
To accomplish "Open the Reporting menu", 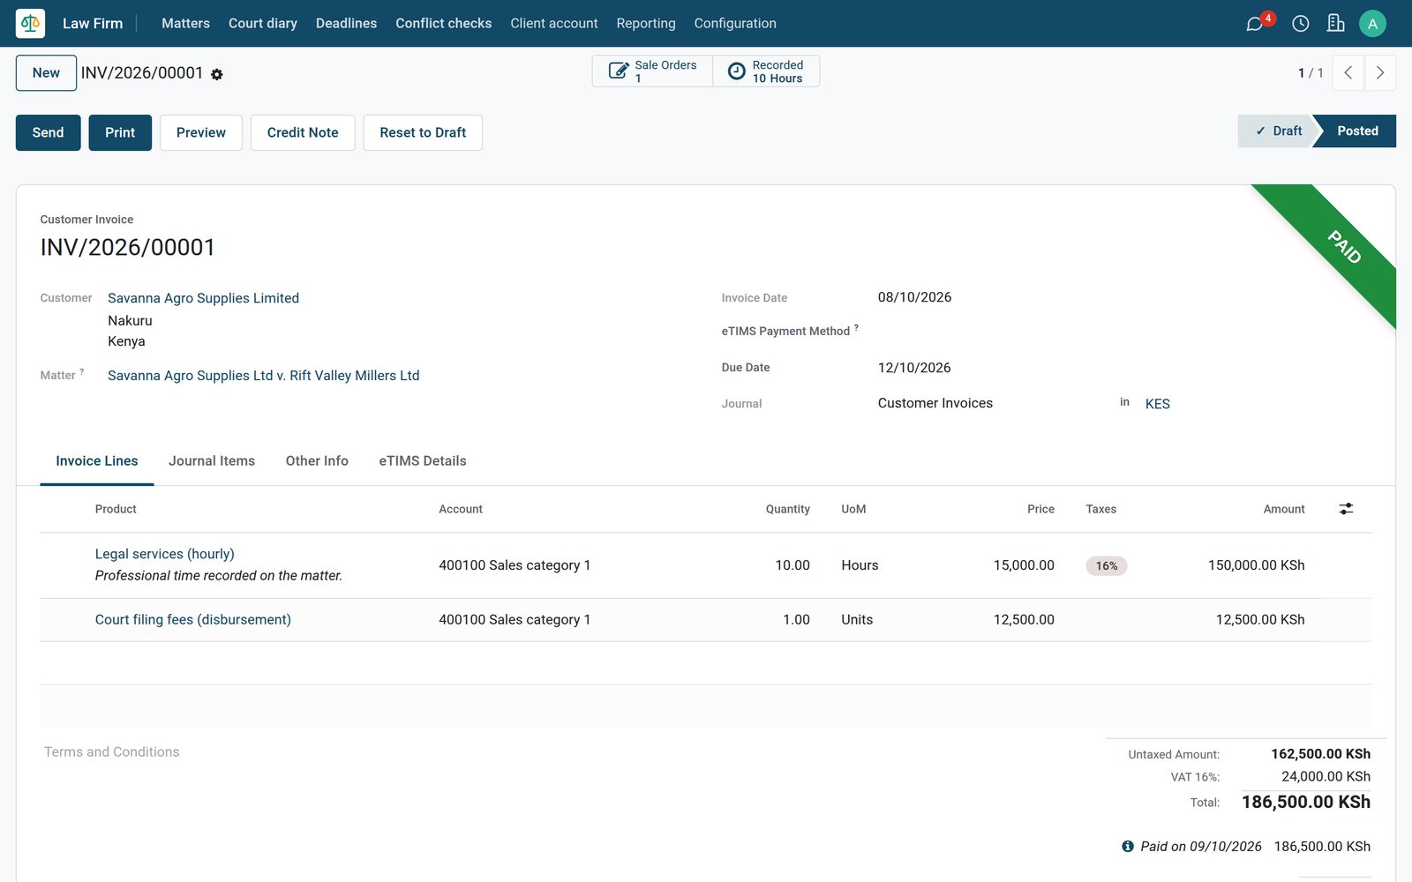I will 645,23.
